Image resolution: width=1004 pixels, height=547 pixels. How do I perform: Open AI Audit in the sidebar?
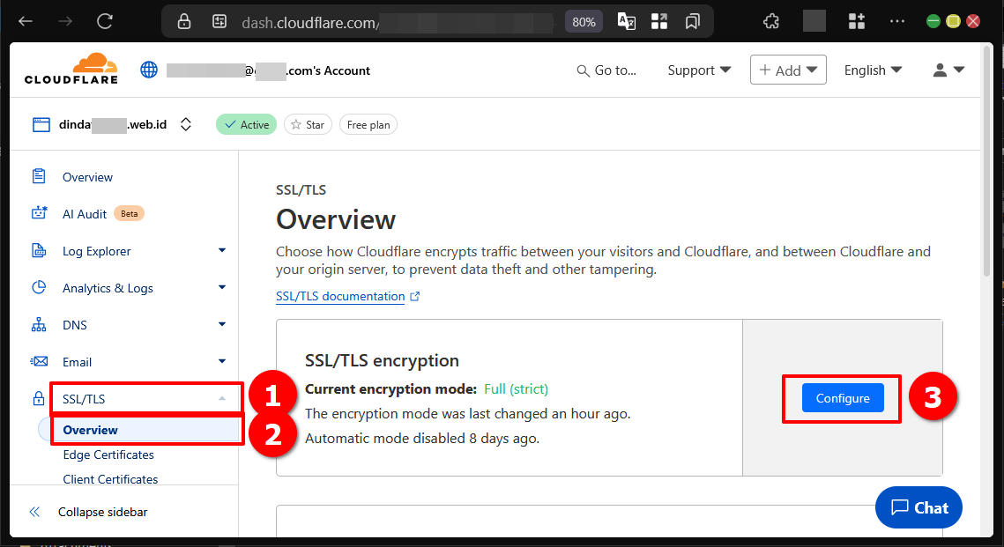pos(85,214)
